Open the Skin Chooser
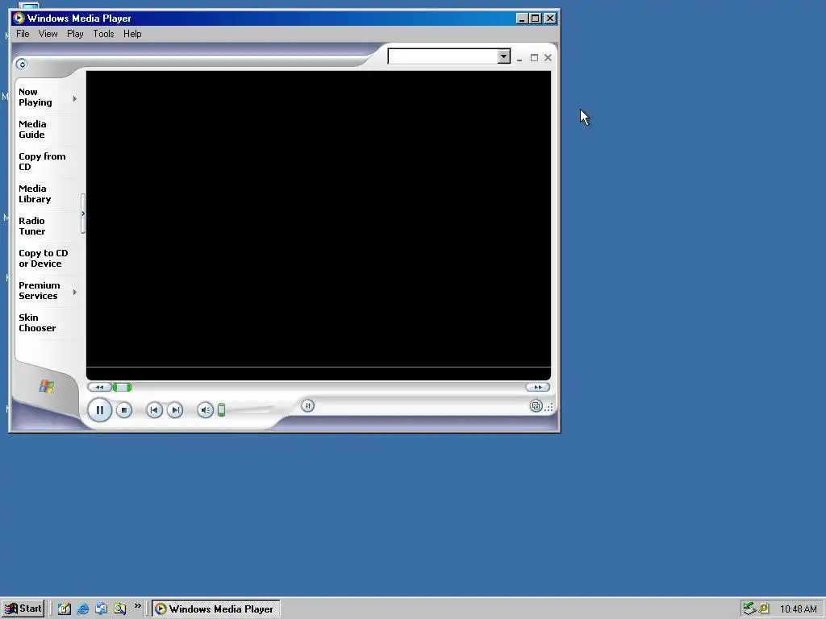The height and width of the screenshot is (619, 826). (x=37, y=322)
